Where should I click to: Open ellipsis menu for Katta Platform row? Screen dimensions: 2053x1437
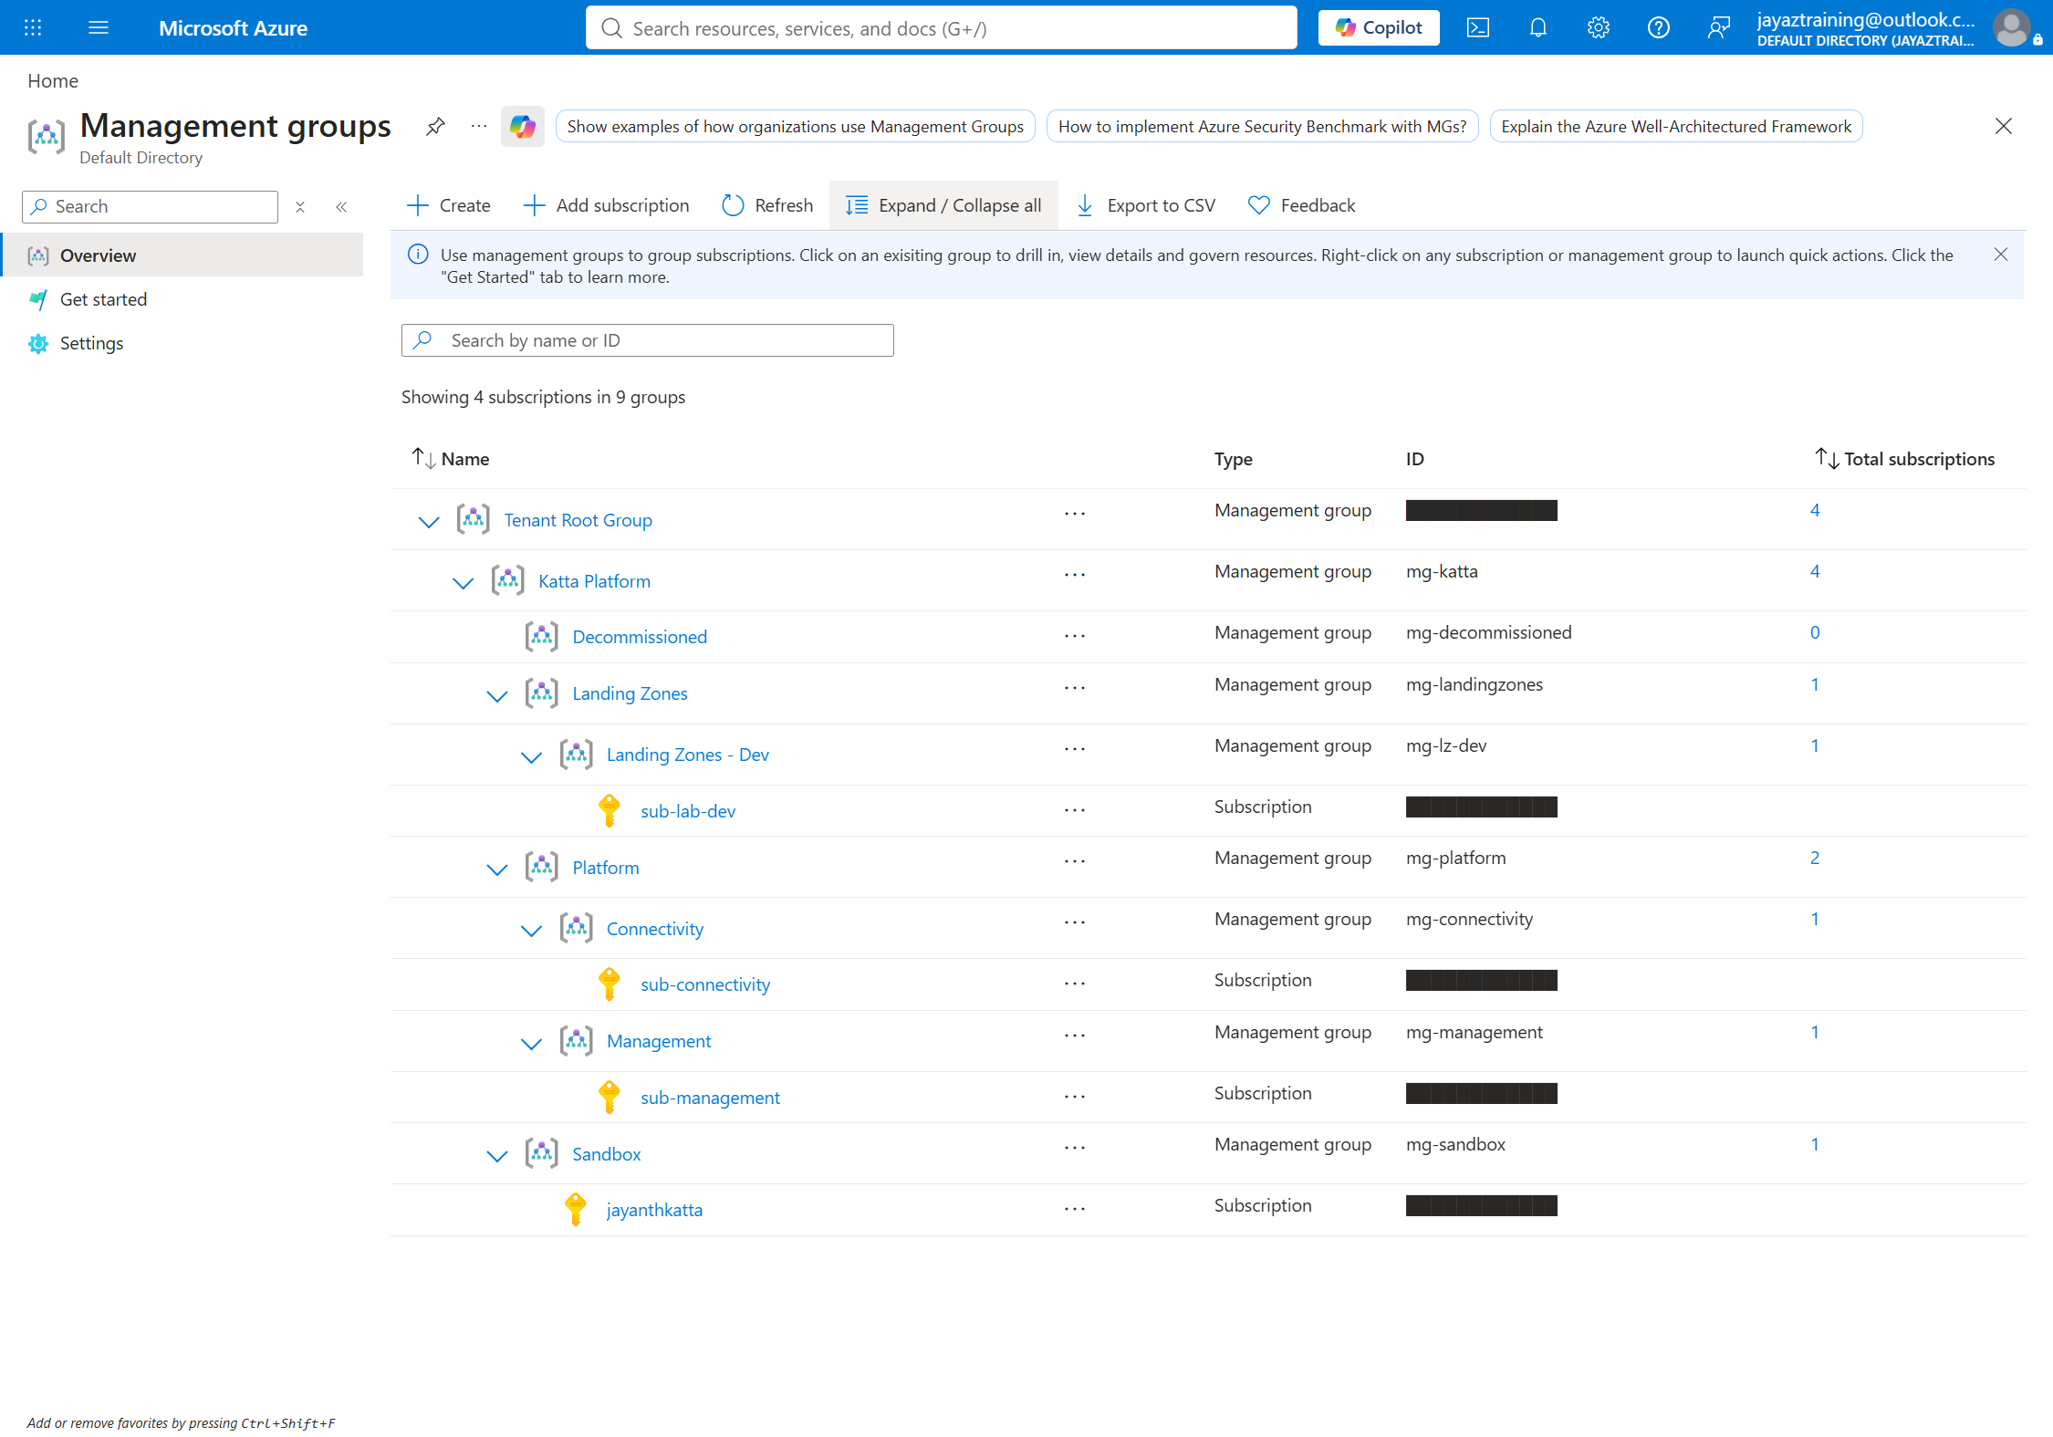pyautogui.click(x=1075, y=575)
